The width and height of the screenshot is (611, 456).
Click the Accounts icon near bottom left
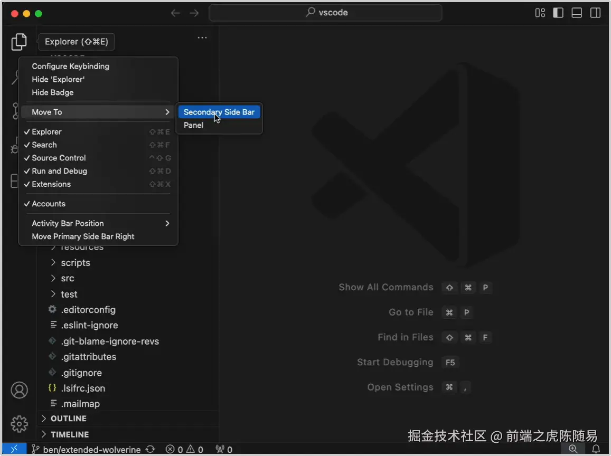[19, 389]
